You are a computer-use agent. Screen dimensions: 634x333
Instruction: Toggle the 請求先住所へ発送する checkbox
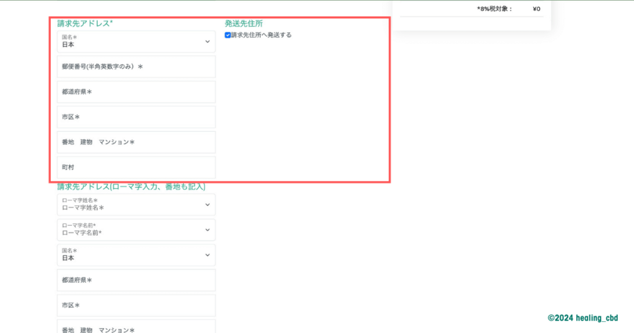tap(228, 35)
